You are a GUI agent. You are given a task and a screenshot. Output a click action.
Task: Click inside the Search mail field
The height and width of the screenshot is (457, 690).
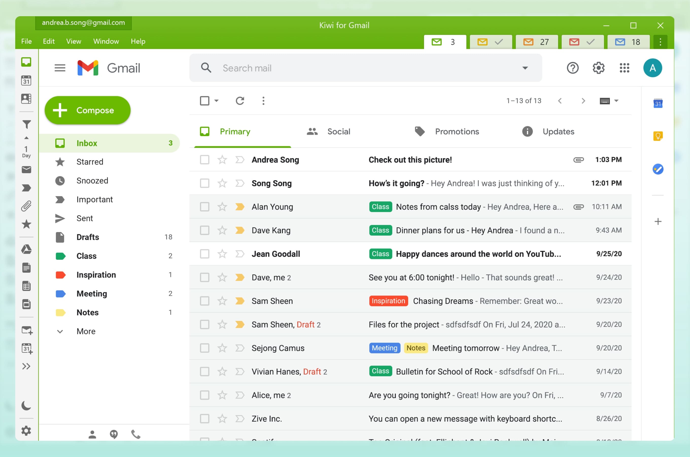(320, 68)
